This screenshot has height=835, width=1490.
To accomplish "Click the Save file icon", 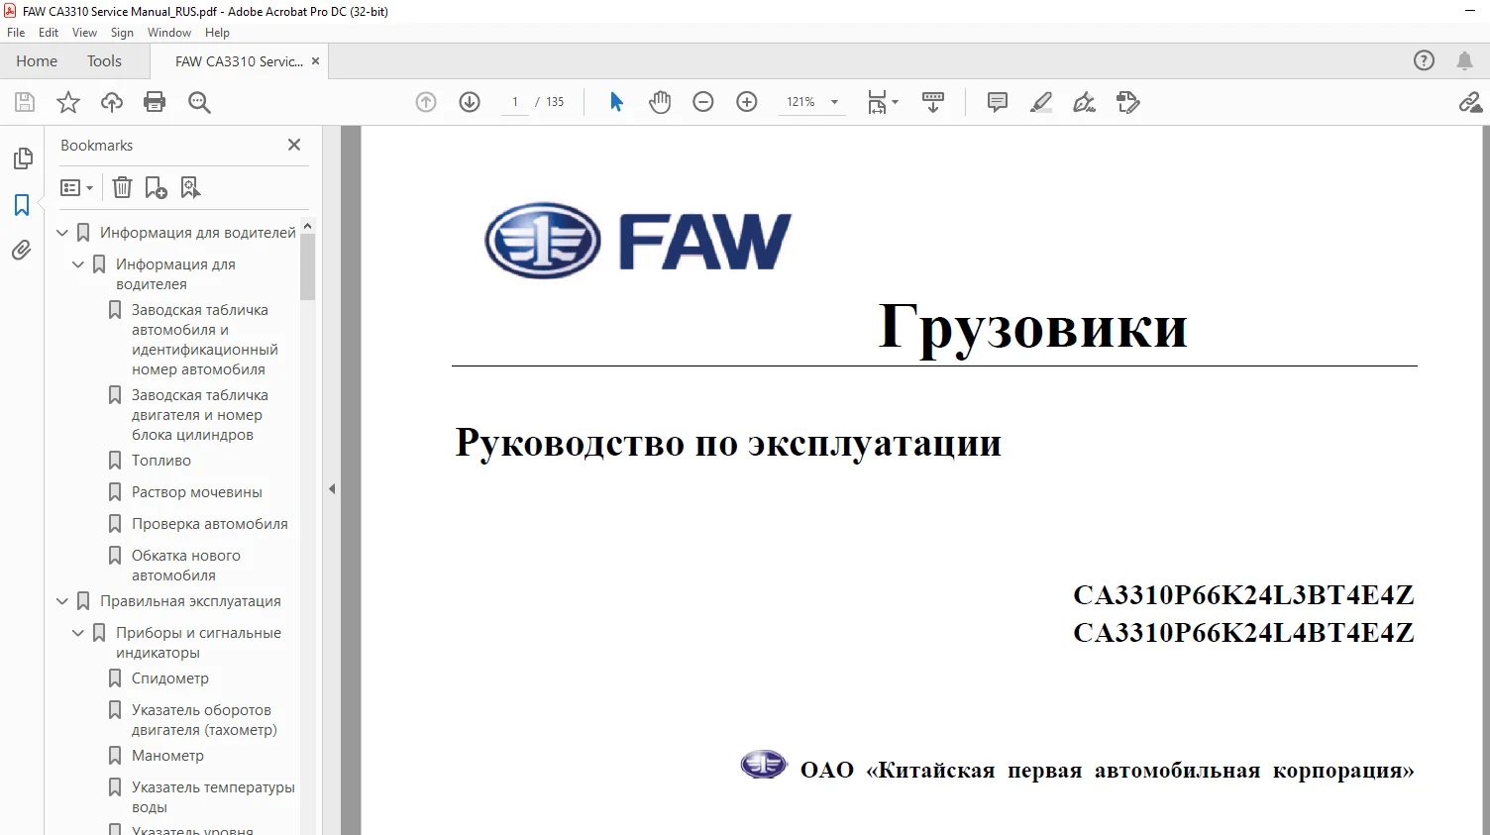I will pyautogui.click(x=25, y=102).
